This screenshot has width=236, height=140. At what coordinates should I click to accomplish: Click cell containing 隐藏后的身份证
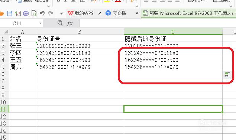173,39
